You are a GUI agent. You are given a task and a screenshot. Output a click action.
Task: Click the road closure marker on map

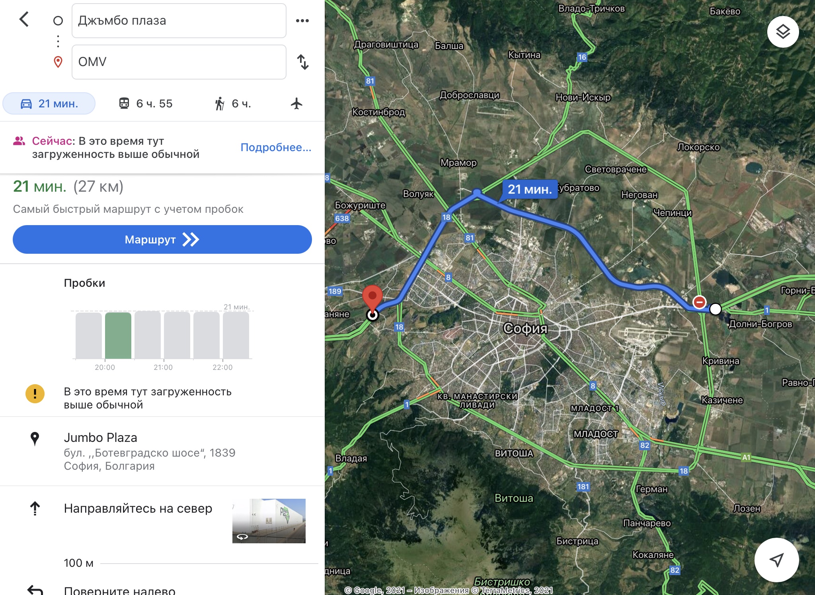click(x=699, y=302)
